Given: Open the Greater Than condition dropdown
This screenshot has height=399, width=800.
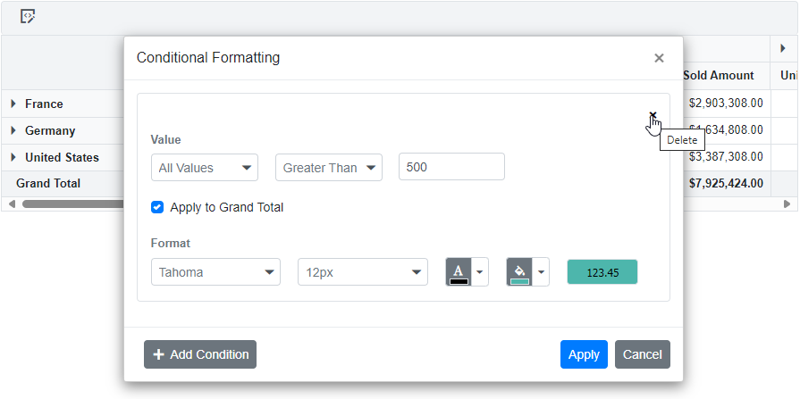Looking at the screenshot, I should coord(329,168).
